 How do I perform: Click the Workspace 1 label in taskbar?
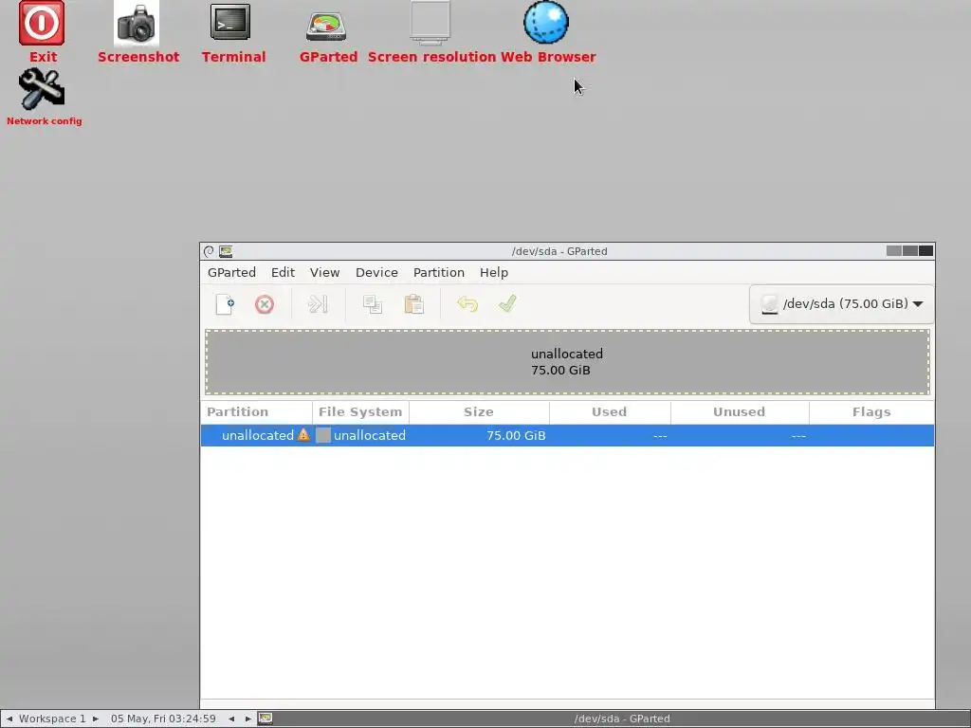pos(52,719)
